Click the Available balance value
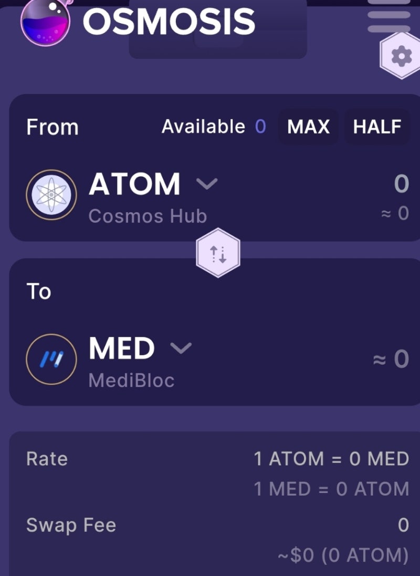The width and height of the screenshot is (420, 576). point(260,127)
